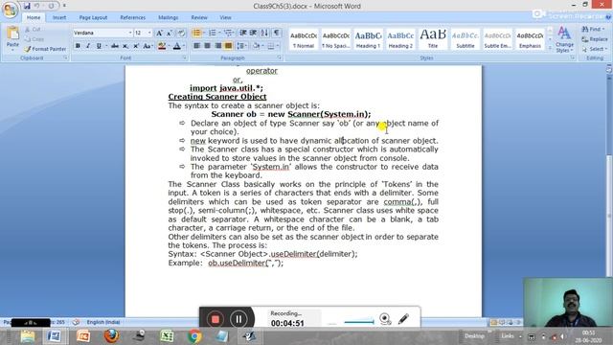Pick the font color swatch
The width and height of the screenshot is (613, 345).
point(176,46)
